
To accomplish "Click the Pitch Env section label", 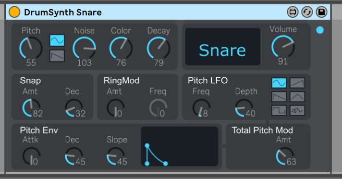I will (39, 130).
